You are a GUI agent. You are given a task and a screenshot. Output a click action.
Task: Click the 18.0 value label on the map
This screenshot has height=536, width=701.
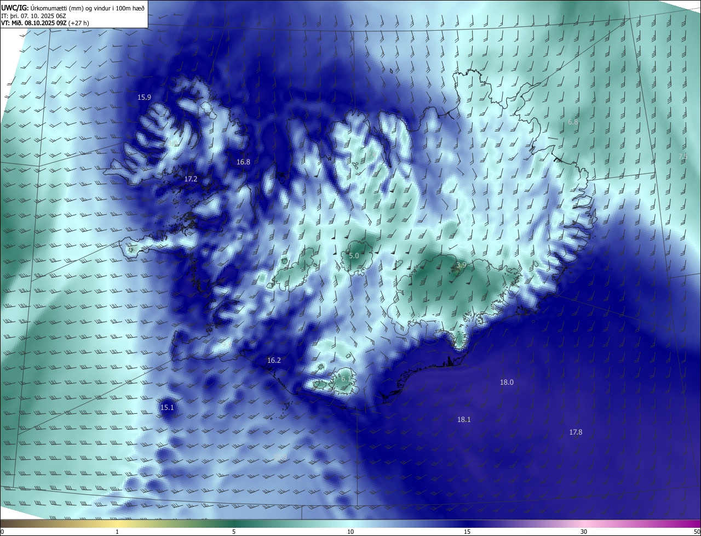point(507,382)
